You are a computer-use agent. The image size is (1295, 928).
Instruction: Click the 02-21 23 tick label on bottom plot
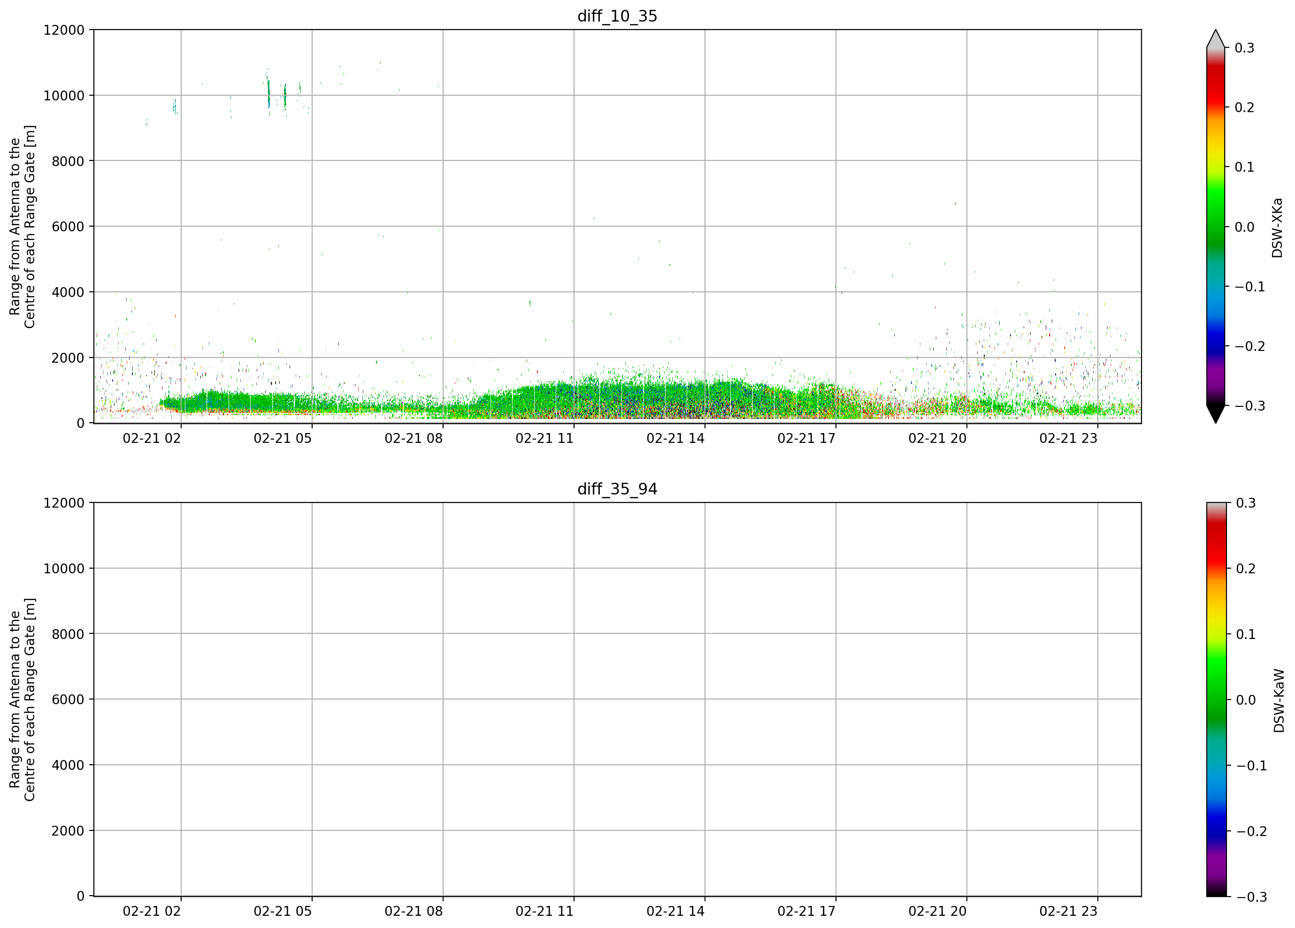pos(1068,912)
